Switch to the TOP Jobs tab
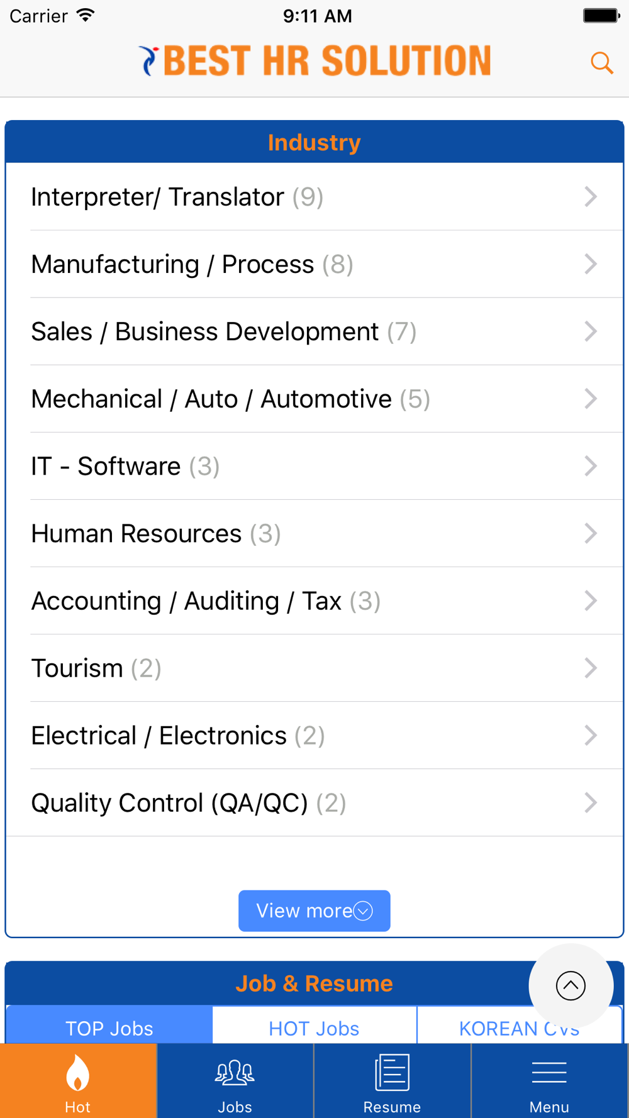This screenshot has height=1118, width=629. pos(109,1026)
